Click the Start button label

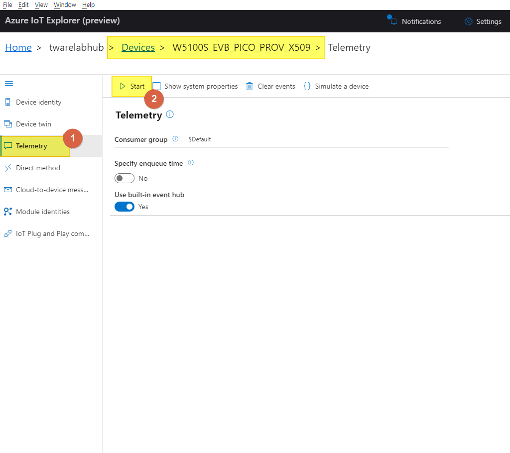[x=137, y=86]
